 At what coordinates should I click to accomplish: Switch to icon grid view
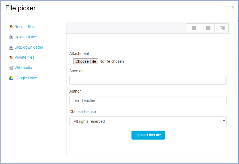pyautogui.click(x=194, y=28)
